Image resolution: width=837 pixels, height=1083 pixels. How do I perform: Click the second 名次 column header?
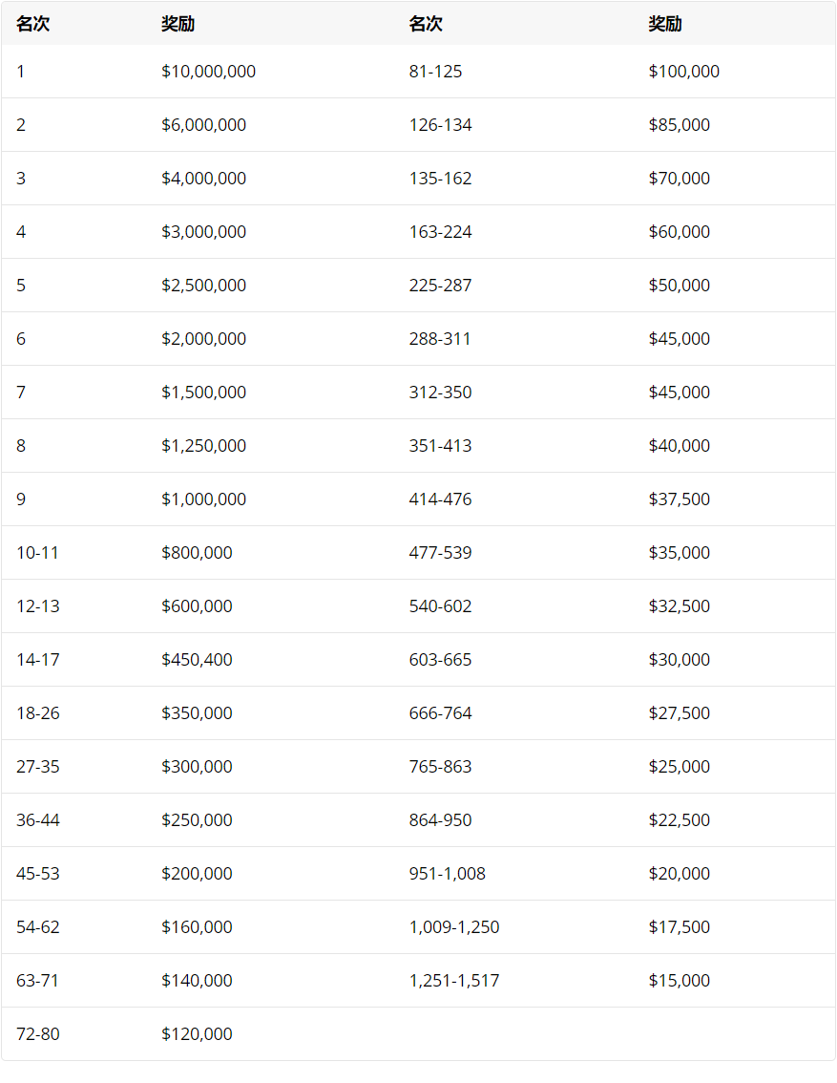click(x=426, y=24)
